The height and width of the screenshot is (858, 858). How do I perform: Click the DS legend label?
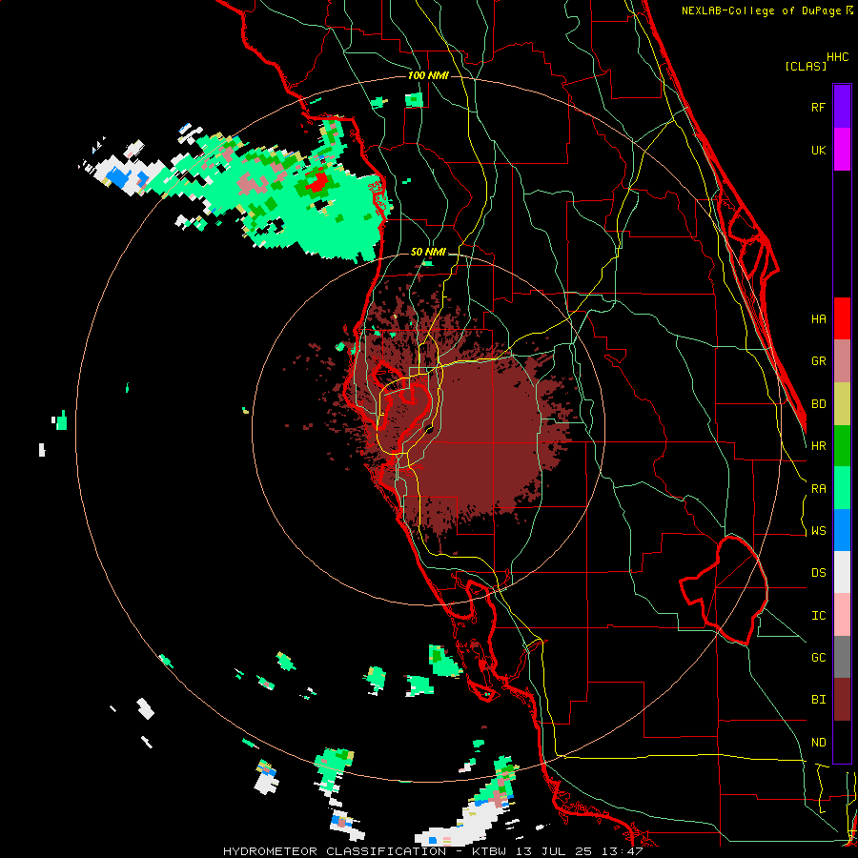pyautogui.click(x=818, y=573)
